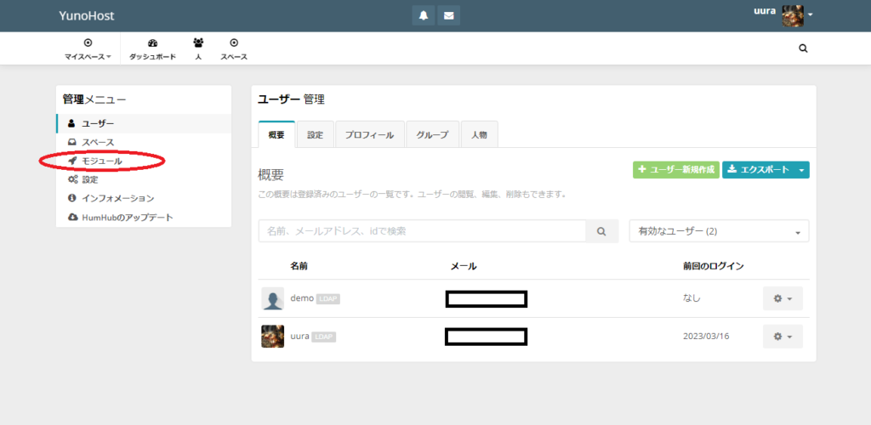Open スペース in top navigation
871x425 pixels.
point(234,48)
